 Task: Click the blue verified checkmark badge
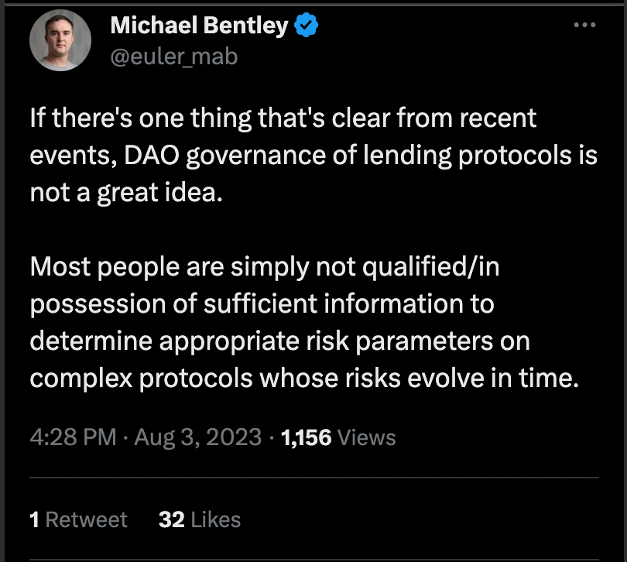click(x=306, y=25)
